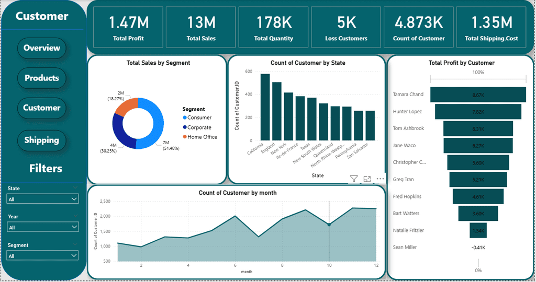Open focus mode icon on state chart
Image resolution: width=536 pixels, height=282 pixels.
[367, 179]
